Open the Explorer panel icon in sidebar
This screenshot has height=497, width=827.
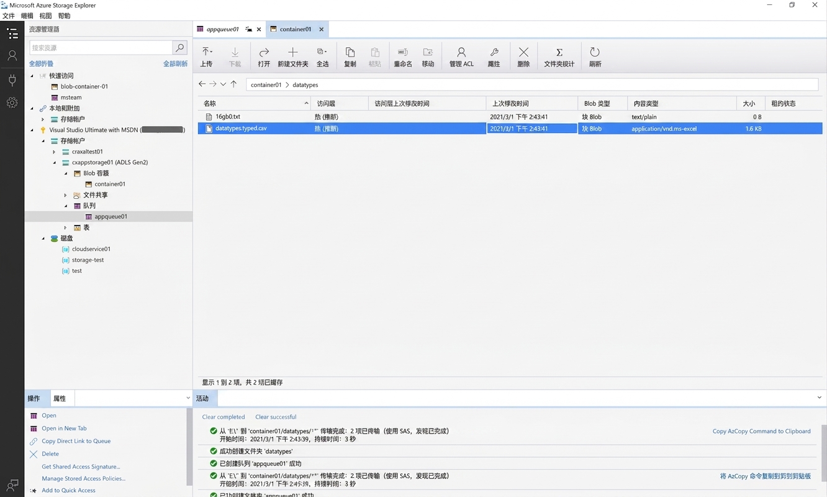pos(12,34)
